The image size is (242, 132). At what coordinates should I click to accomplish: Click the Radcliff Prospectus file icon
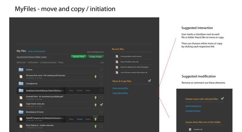[21, 119]
